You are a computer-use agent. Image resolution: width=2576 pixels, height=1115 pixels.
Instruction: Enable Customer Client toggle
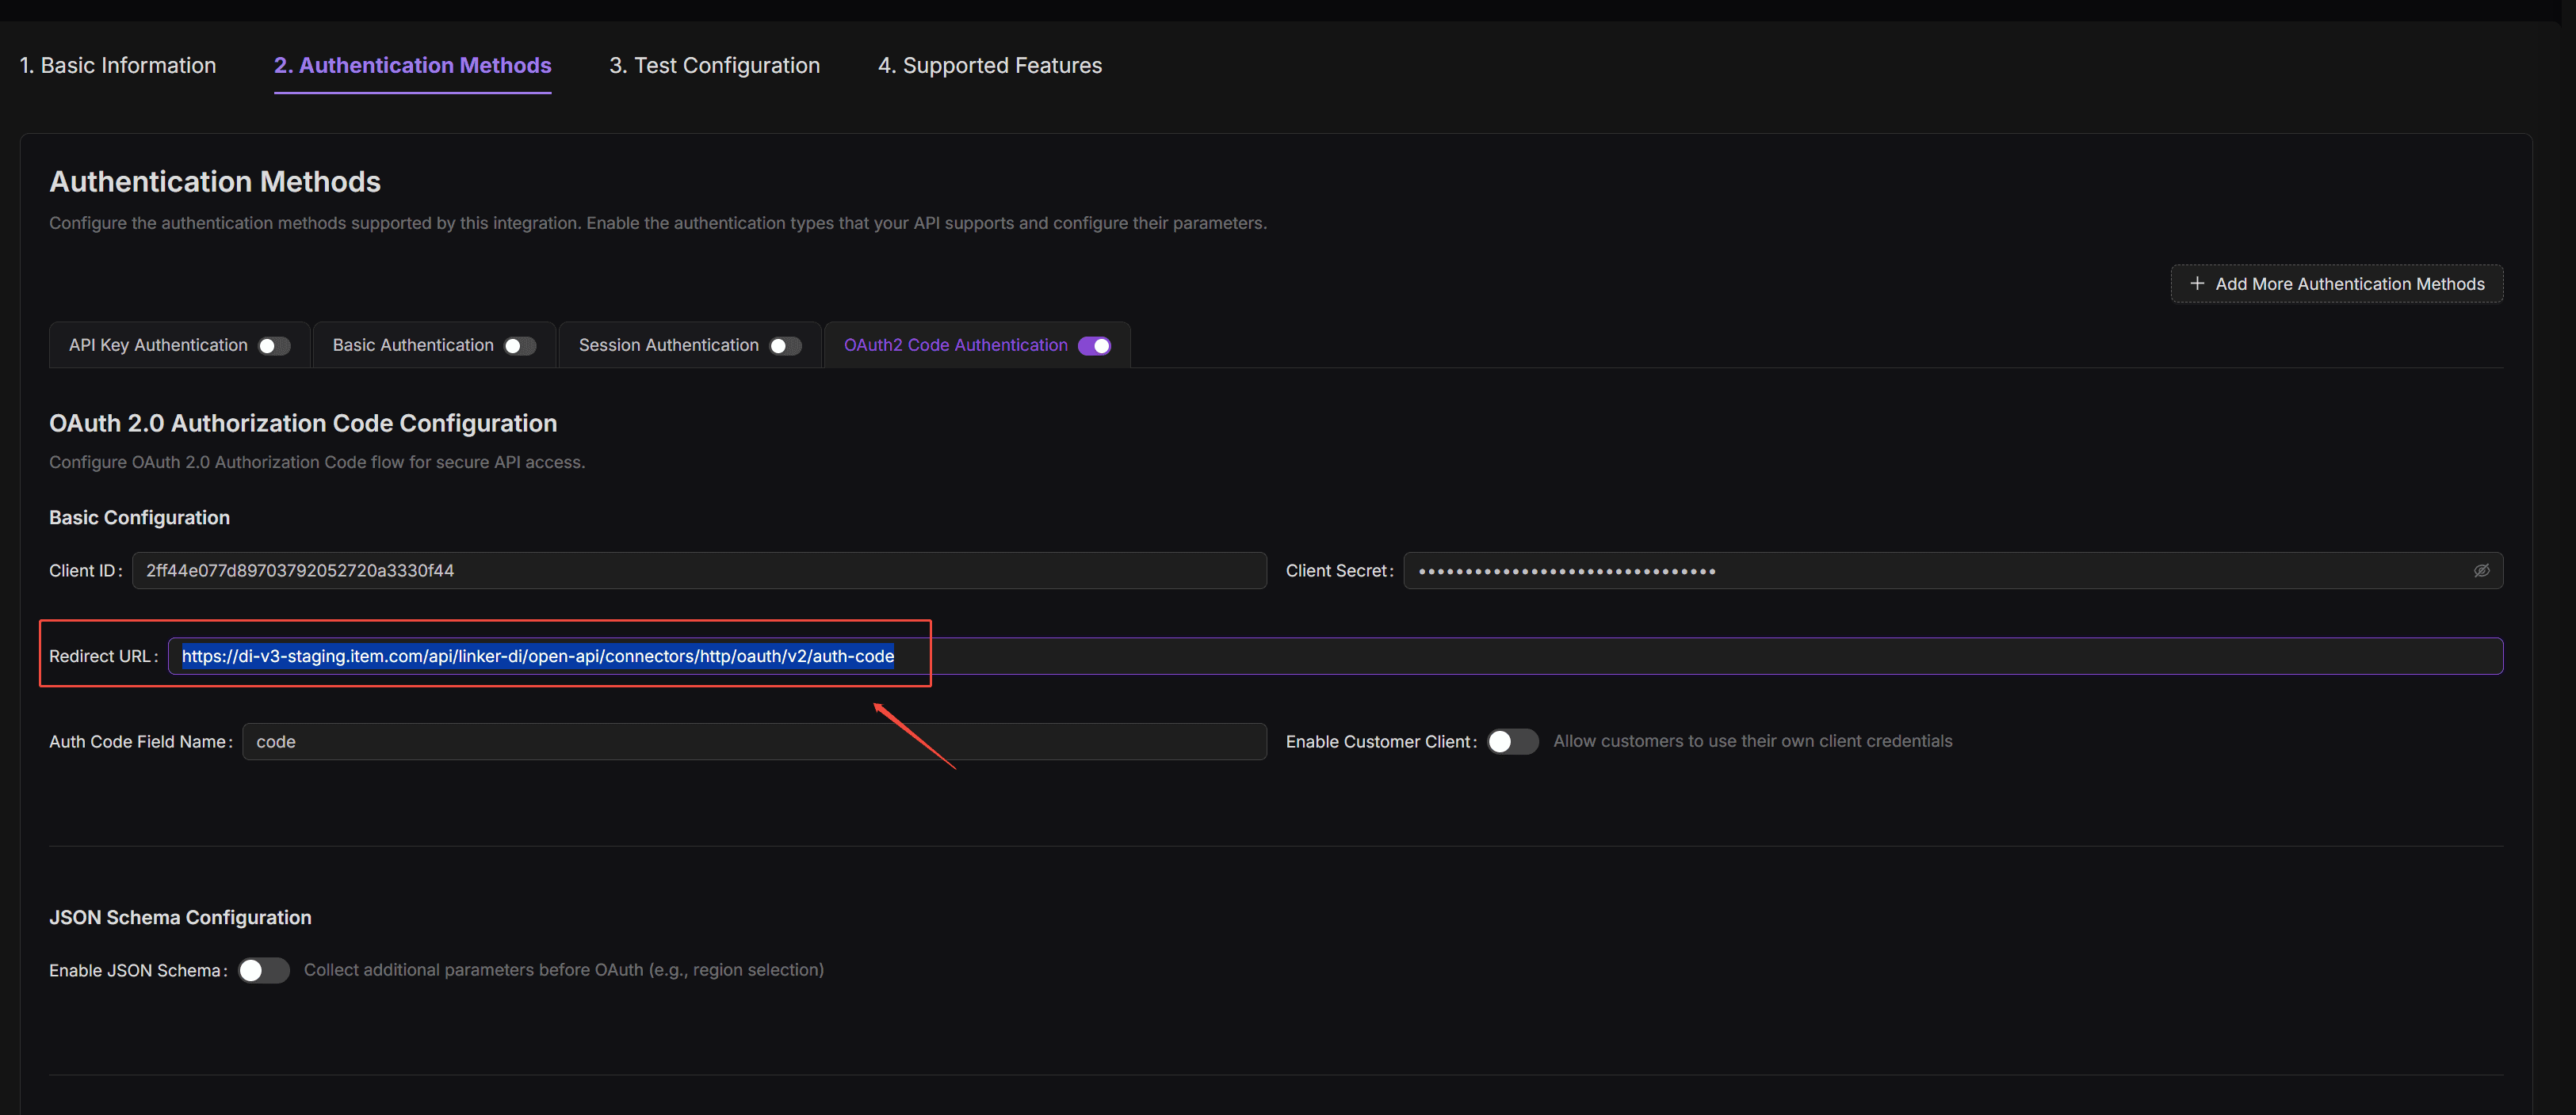[x=1512, y=741]
